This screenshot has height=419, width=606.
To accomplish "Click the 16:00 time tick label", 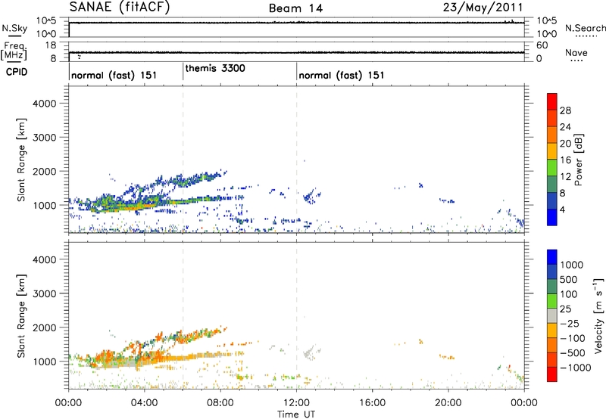I will (372, 403).
